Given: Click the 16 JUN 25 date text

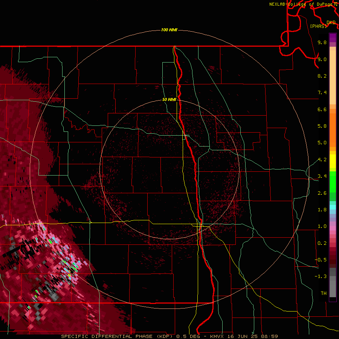Looking at the screenshot, I should pyautogui.click(x=242, y=336).
